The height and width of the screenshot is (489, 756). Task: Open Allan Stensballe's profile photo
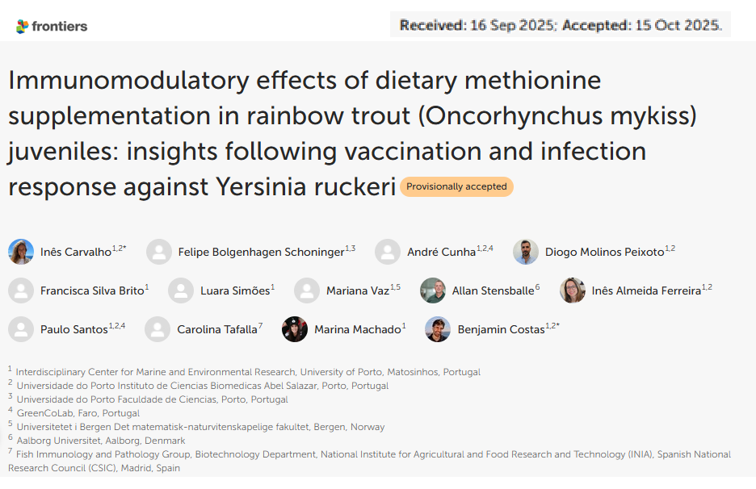tap(433, 290)
